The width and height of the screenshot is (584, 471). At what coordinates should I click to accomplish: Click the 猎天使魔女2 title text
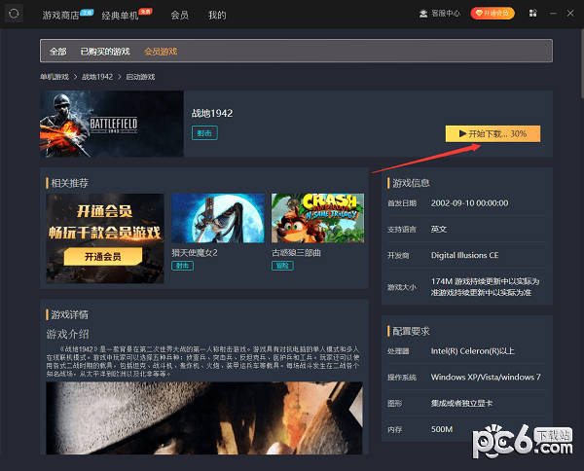(195, 253)
